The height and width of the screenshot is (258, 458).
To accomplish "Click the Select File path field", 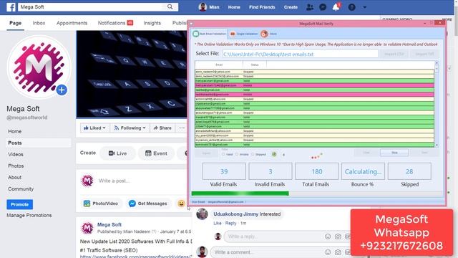I will click(x=301, y=54).
